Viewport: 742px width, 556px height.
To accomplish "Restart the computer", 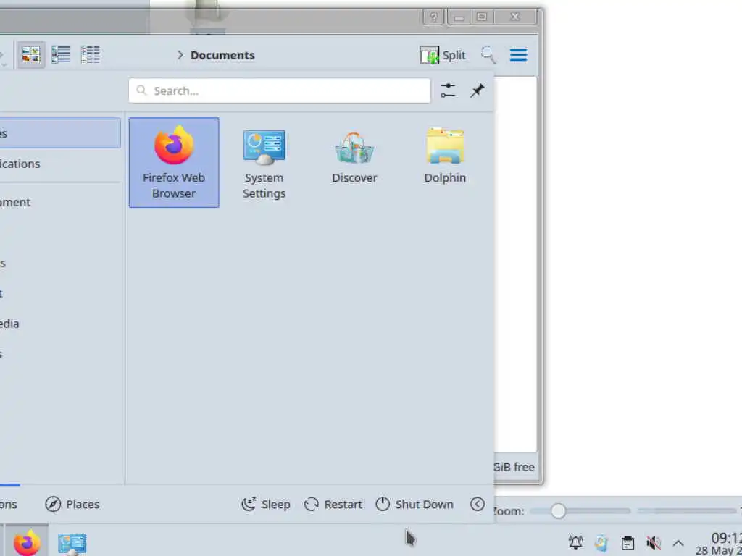I will point(333,504).
